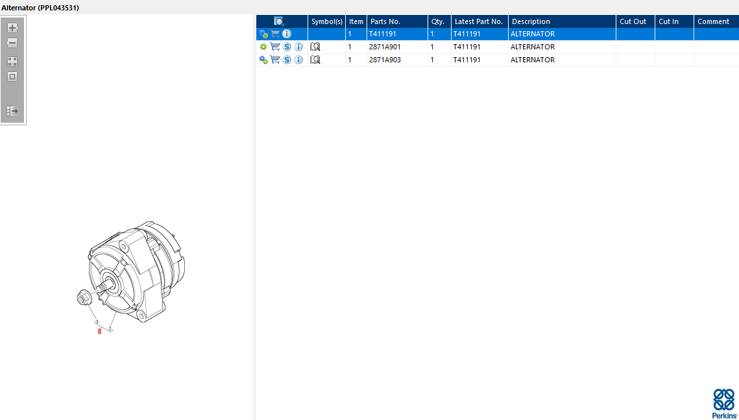The height and width of the screenshot is (420, 739).
Task: Click the list export arrow icon
Action: coord(13,111)
